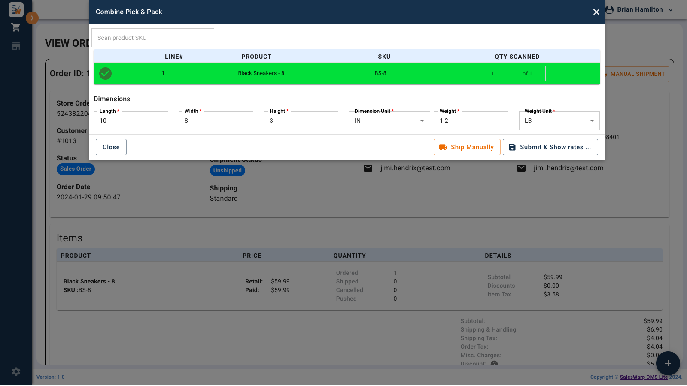Expand the Brian Hamilton account menu chevron
The image size is (687, 386).
pyautogui.click(x=671, y=10)
